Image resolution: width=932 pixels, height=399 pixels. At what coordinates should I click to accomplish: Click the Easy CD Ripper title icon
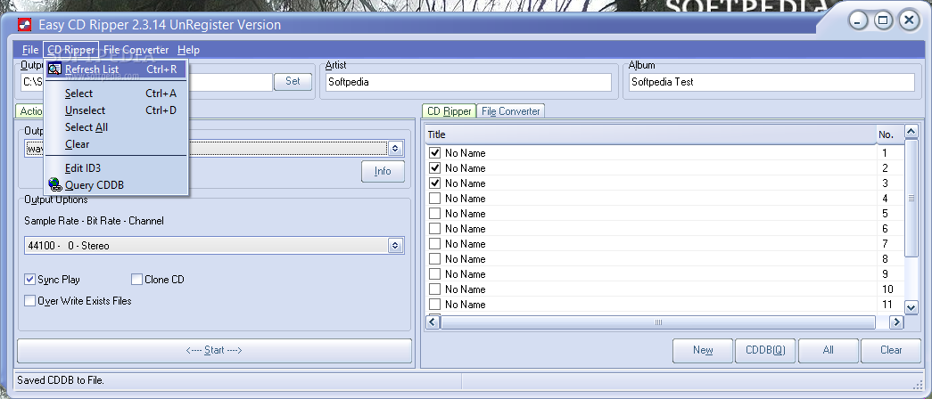coord(24,24)
